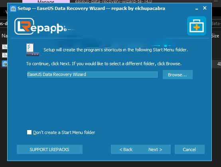
Task: Cancel the EaseUS setup wizard
Action: pos(189,150)
